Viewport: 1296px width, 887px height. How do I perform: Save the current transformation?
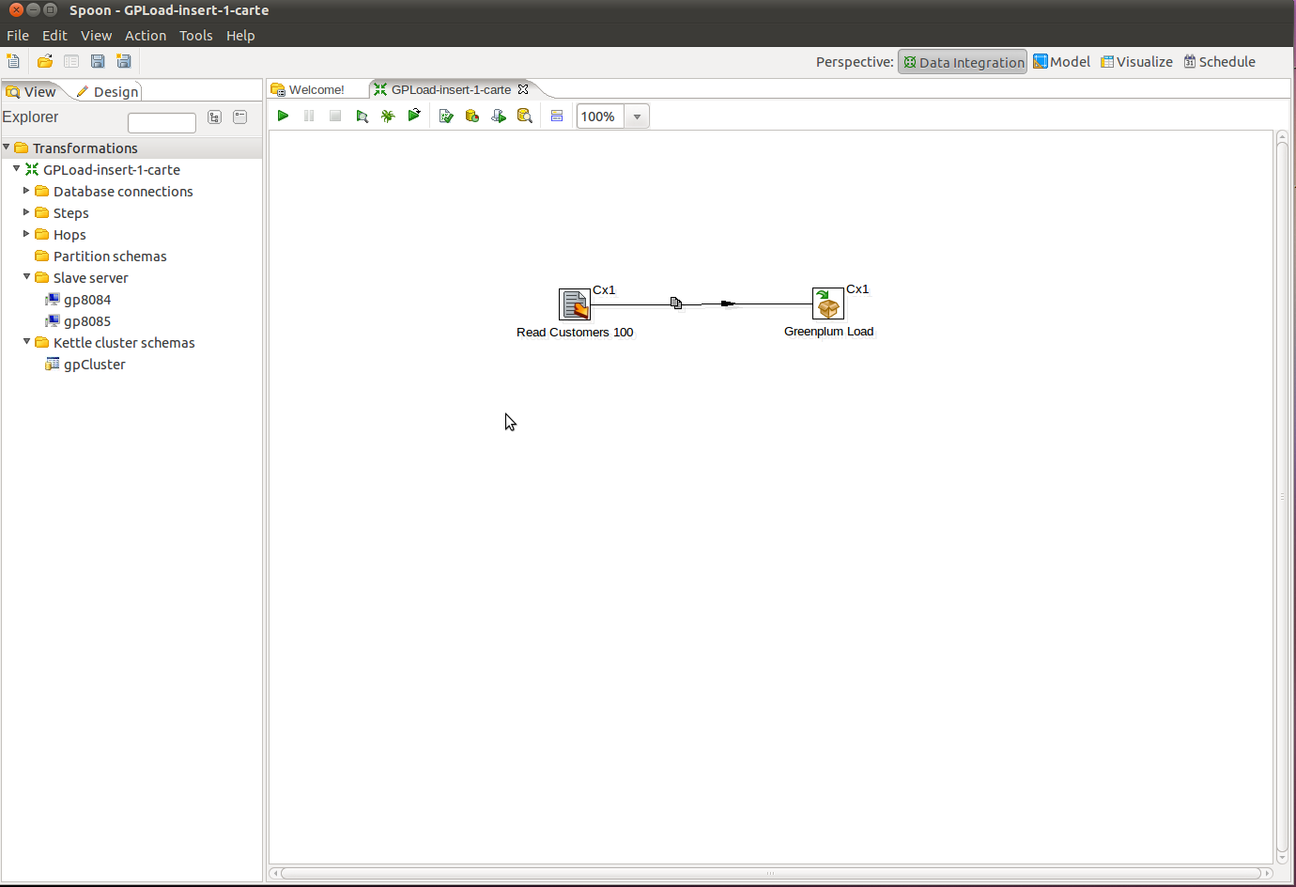[x=98, y=61]
